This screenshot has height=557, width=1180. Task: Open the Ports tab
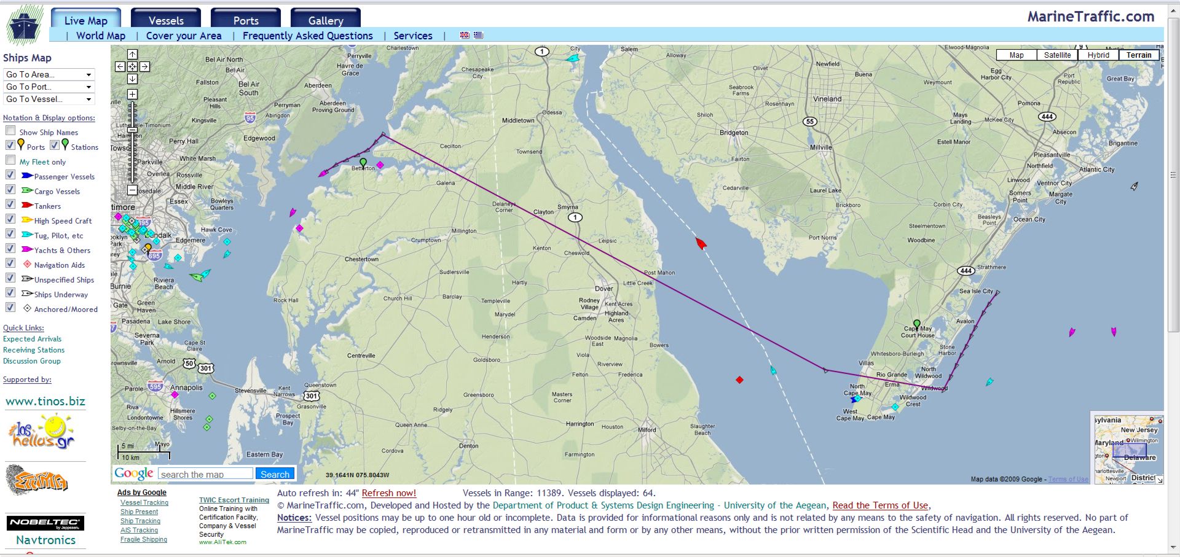(246, 18)
